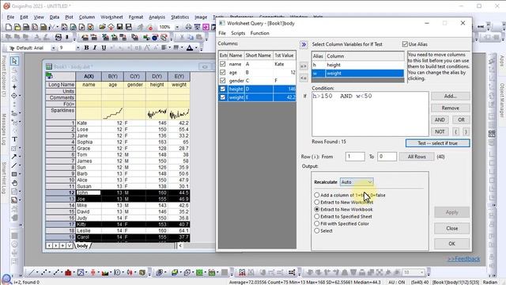Open the font size 9 dropdown
Screen dimensions: 506x285
(77, 47)
